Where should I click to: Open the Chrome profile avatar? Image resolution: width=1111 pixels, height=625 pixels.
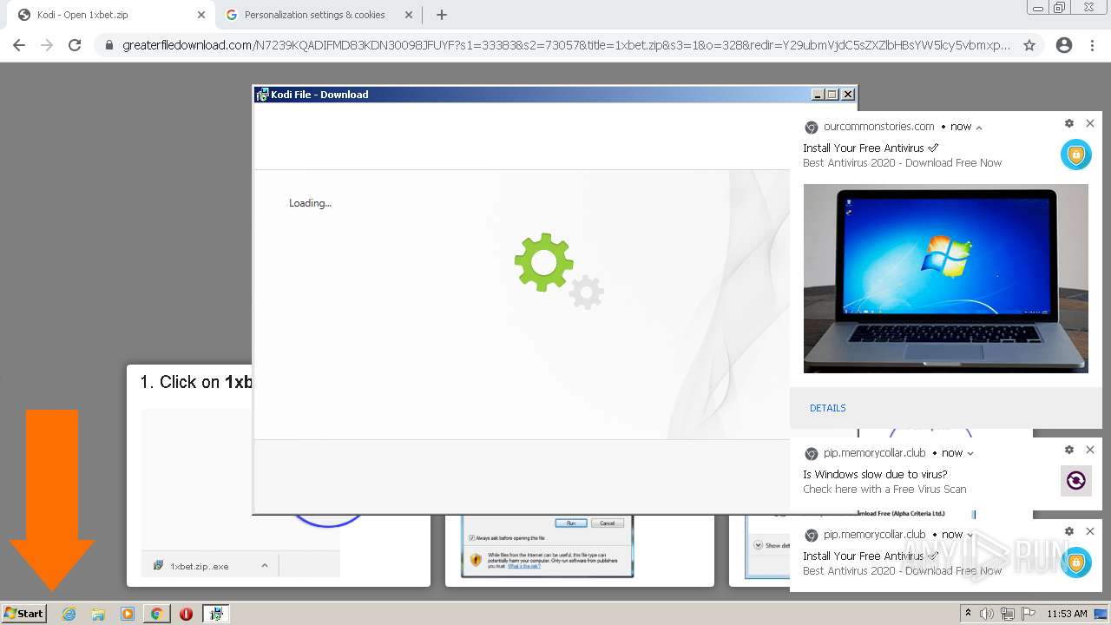pyautogui.click(x=1064, y=45)
